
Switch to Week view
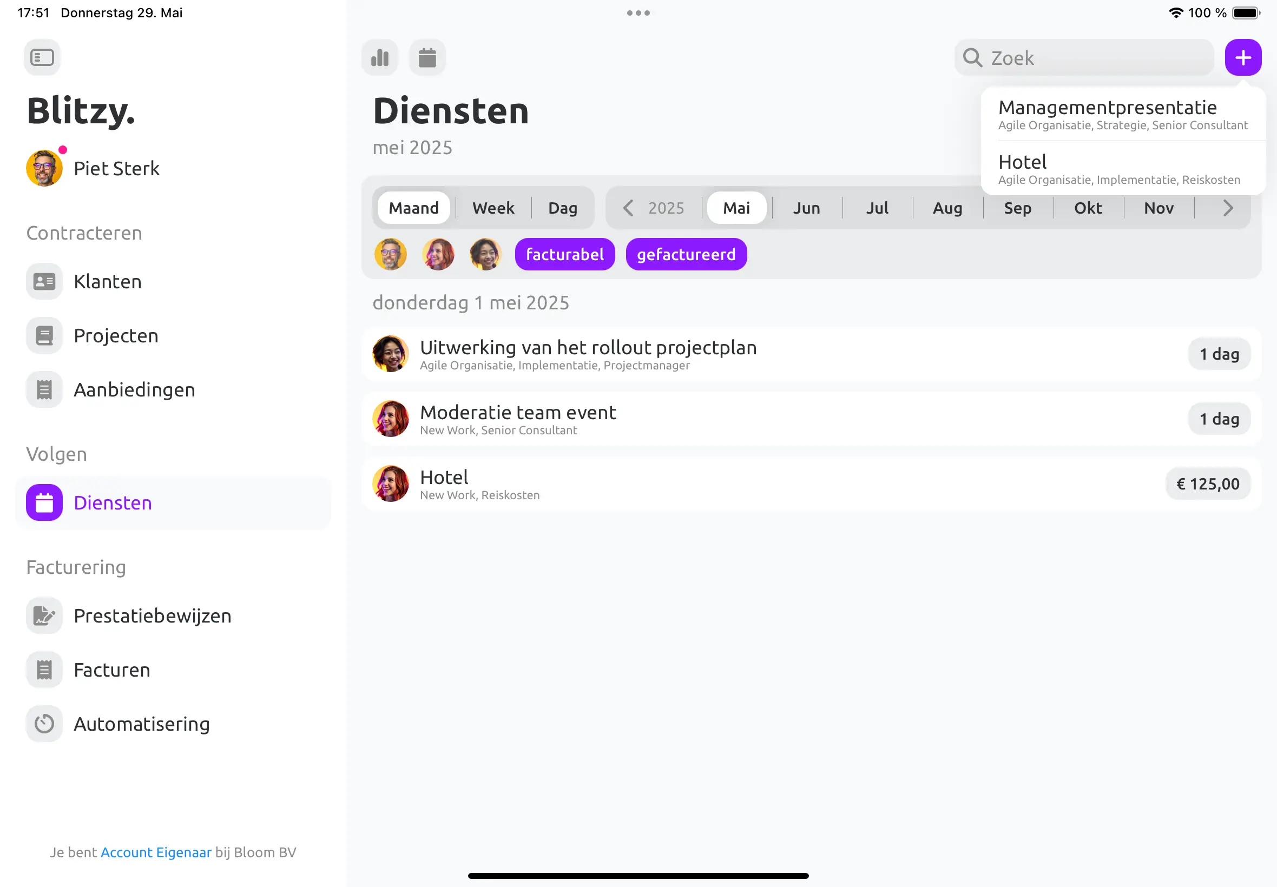493,208
